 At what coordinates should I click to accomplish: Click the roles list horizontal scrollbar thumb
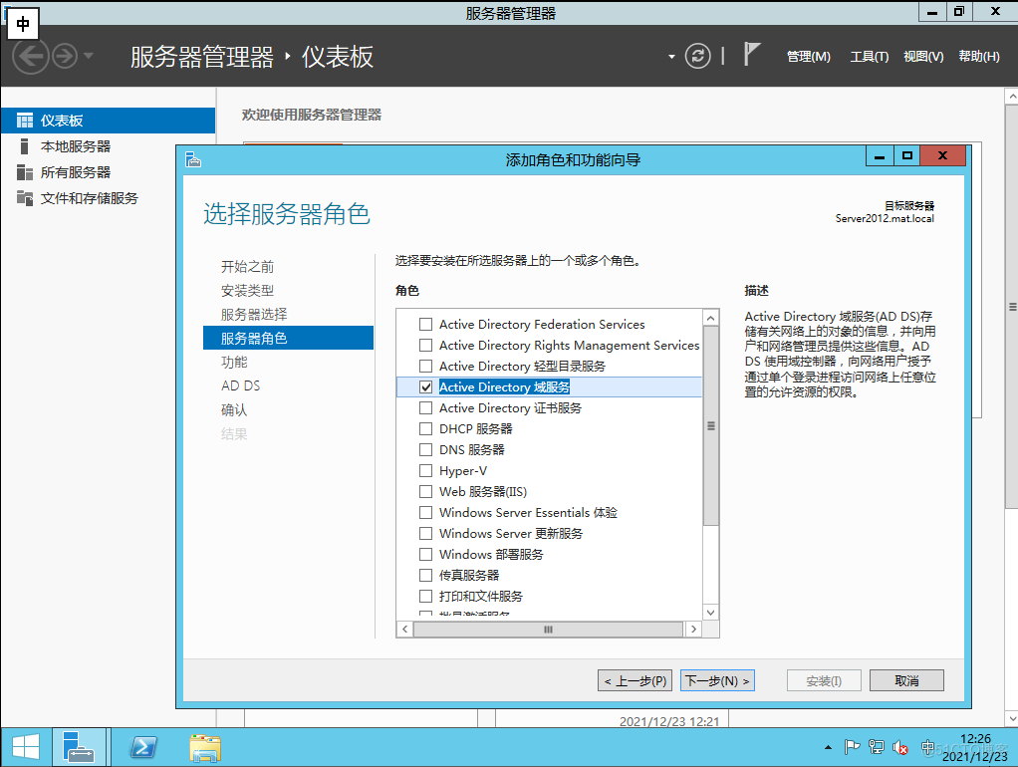[x=549, y=629]
